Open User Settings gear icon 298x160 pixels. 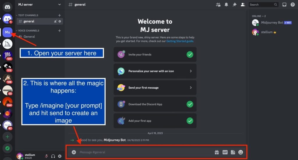click(x=60, y=156)
